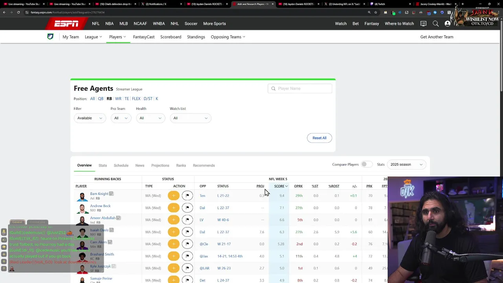Filter position by D/ST
This screenshot has width=503, height=283.
pyautogui.click(x=148, y=99)
